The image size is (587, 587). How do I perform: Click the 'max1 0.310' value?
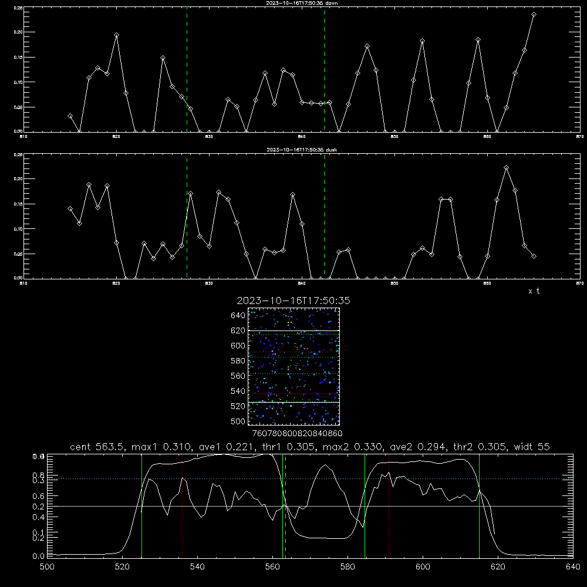point(163,447)
